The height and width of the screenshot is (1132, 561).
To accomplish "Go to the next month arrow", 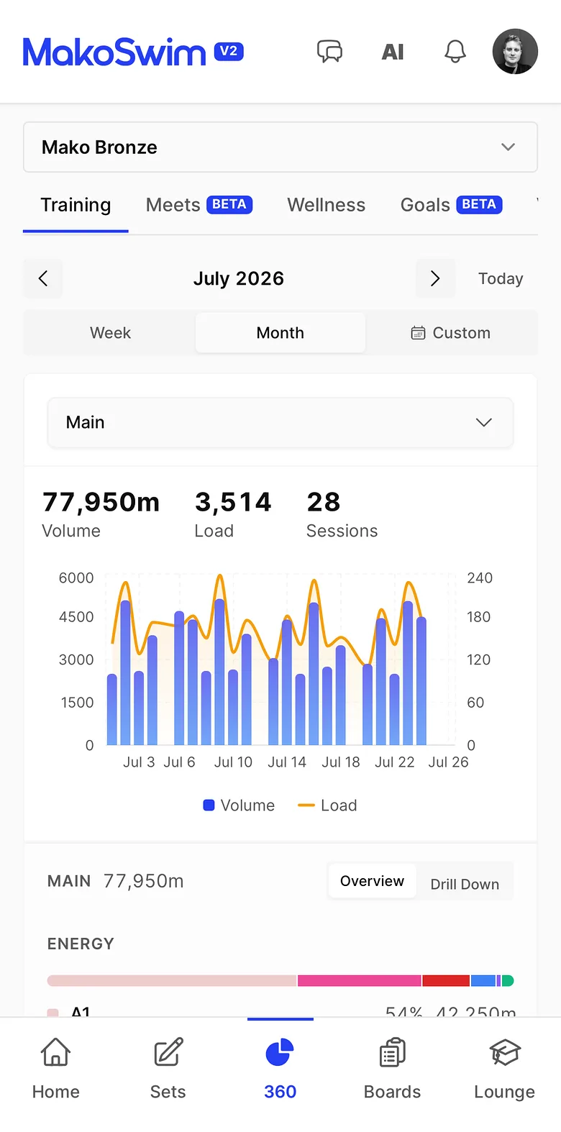I will click(x=435, y=278).
